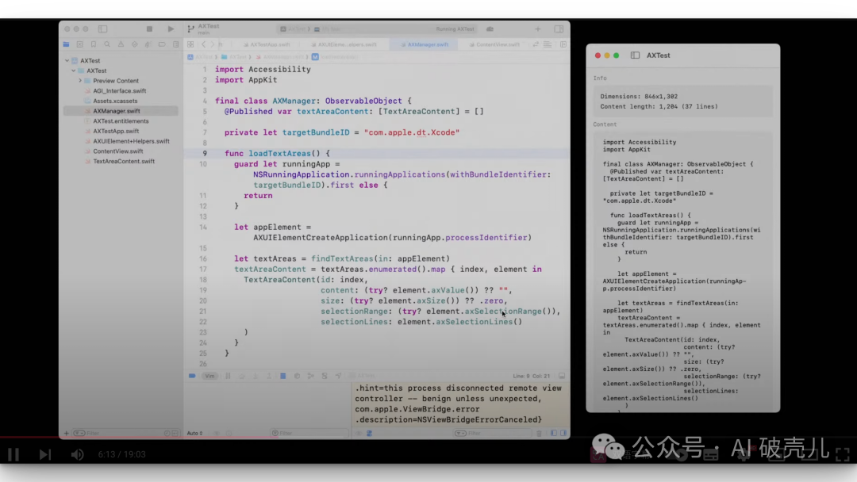Collapse the AXTest project root
The image size is (857, 482).
coord(67,60)
